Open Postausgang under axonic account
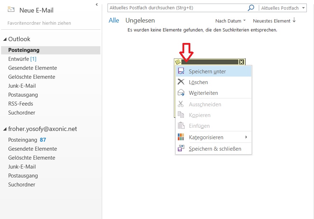314x219 pixels. [x=51, y=176]
